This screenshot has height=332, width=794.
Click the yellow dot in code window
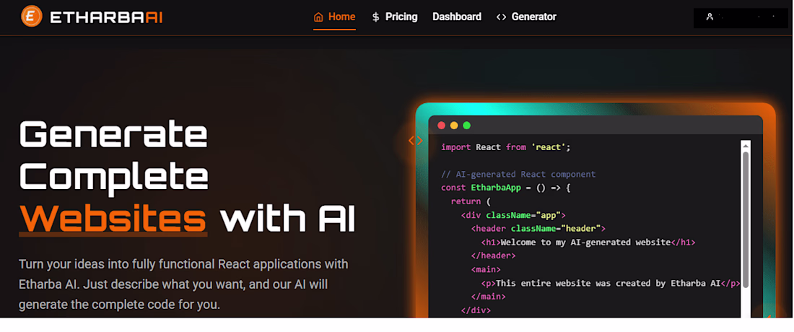click(454, 126)
